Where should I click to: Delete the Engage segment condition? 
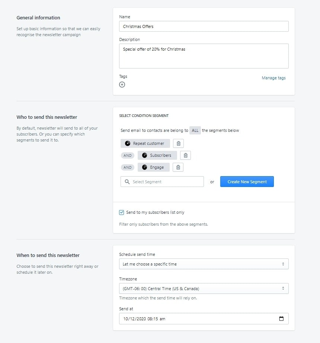click(x=178, y=167)
